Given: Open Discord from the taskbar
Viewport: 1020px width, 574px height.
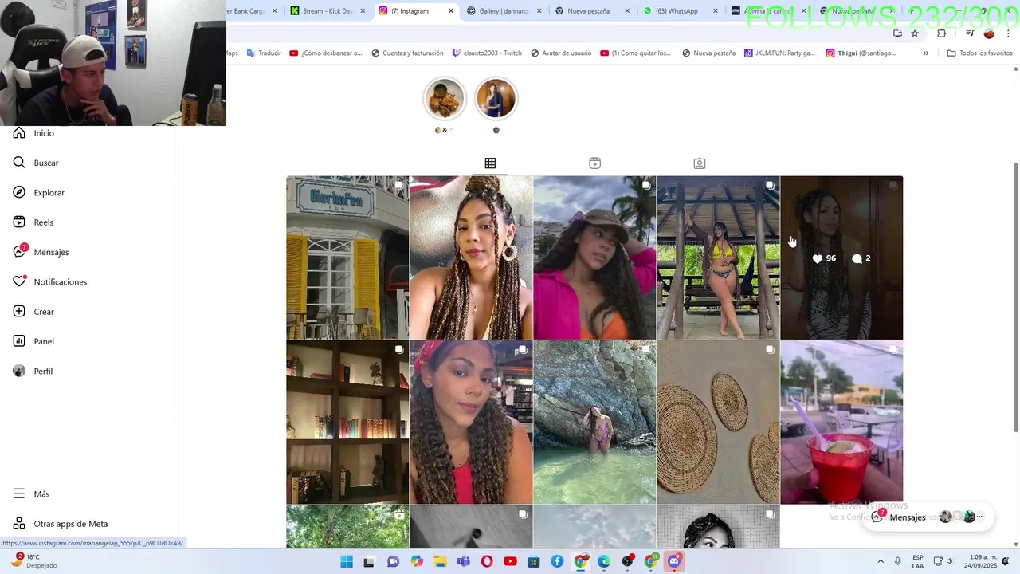Looking at the screenshot, I should (x=674, y=562).
